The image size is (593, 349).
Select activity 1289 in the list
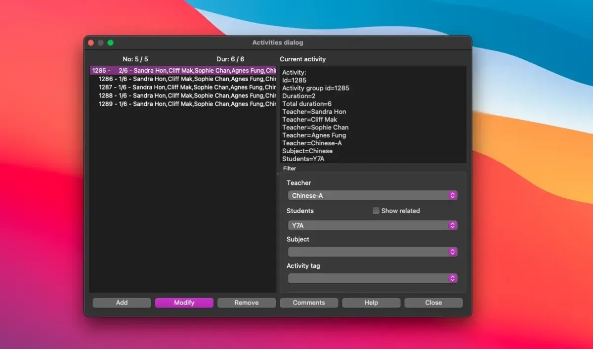(x=183, y=104)
